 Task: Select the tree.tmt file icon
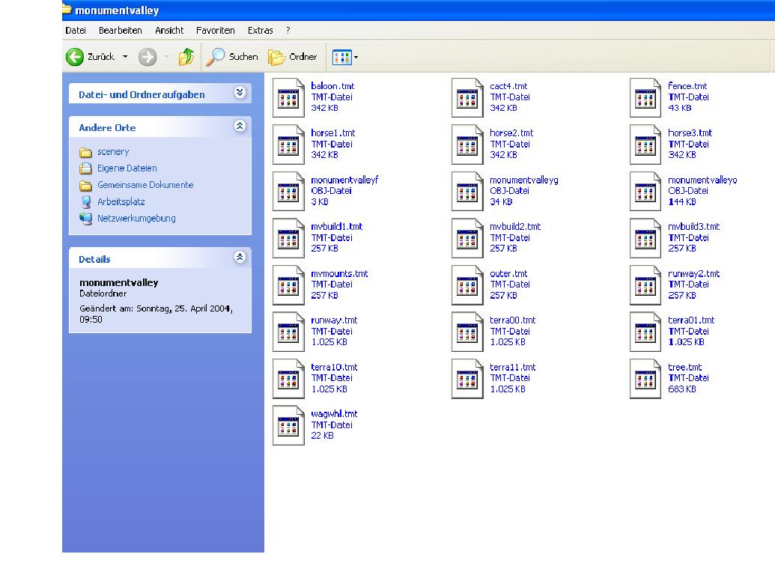pyautogui.click(x=645, y=379)
